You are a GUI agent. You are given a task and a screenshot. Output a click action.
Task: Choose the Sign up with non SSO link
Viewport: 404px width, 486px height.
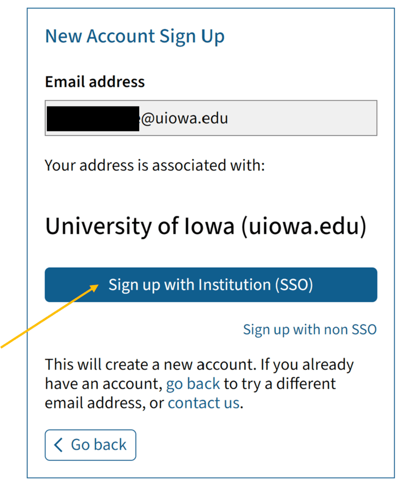click(x=310, y=329)
